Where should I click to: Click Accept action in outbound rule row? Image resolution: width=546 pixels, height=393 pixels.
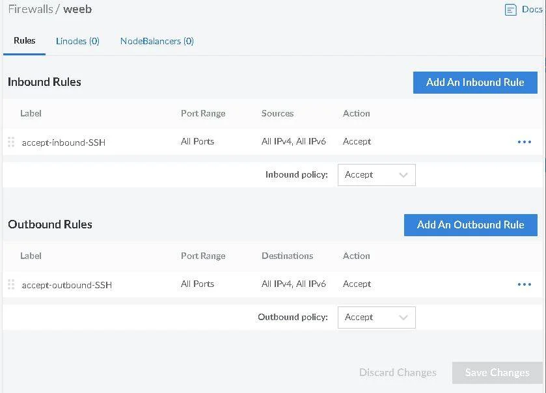(357, 284)
